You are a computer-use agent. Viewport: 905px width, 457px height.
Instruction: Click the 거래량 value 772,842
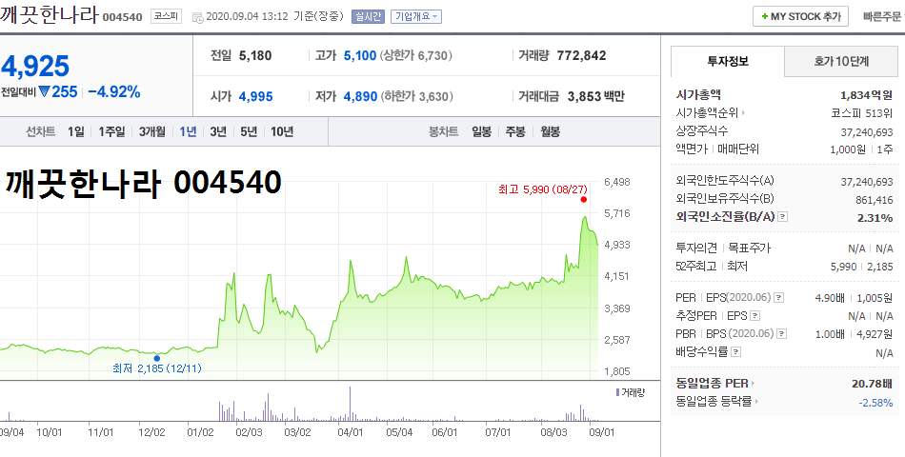(x=581, y=56)
